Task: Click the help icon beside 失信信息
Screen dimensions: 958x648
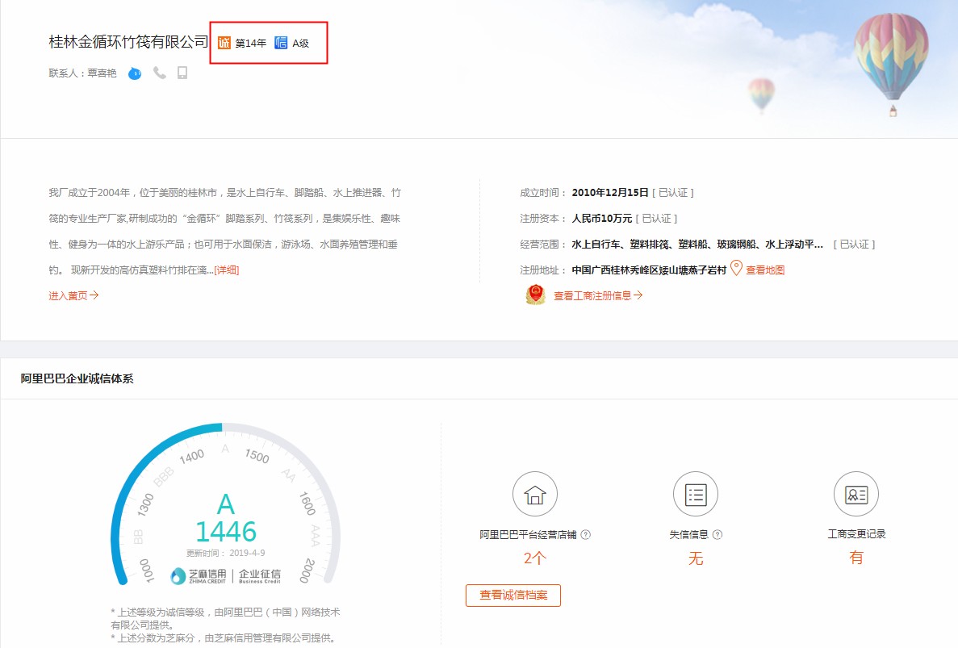Action: coord(717,535)
